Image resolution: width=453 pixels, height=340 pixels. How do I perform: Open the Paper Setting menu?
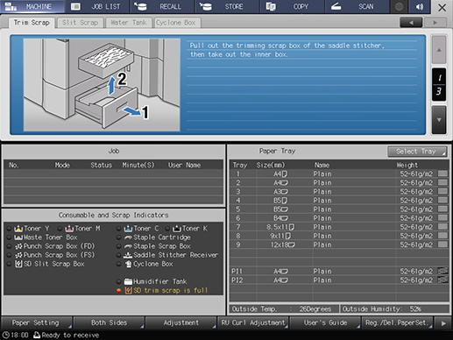click(x=36, y=322)
